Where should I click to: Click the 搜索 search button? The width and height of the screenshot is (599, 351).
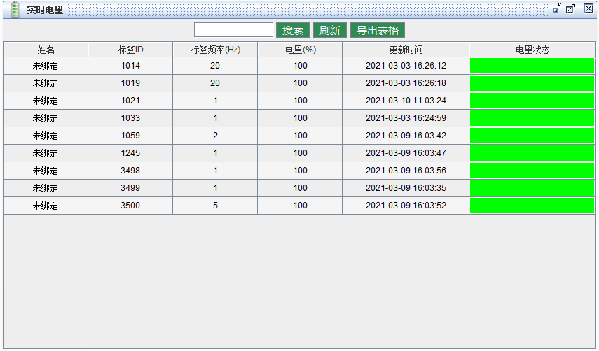293,30
